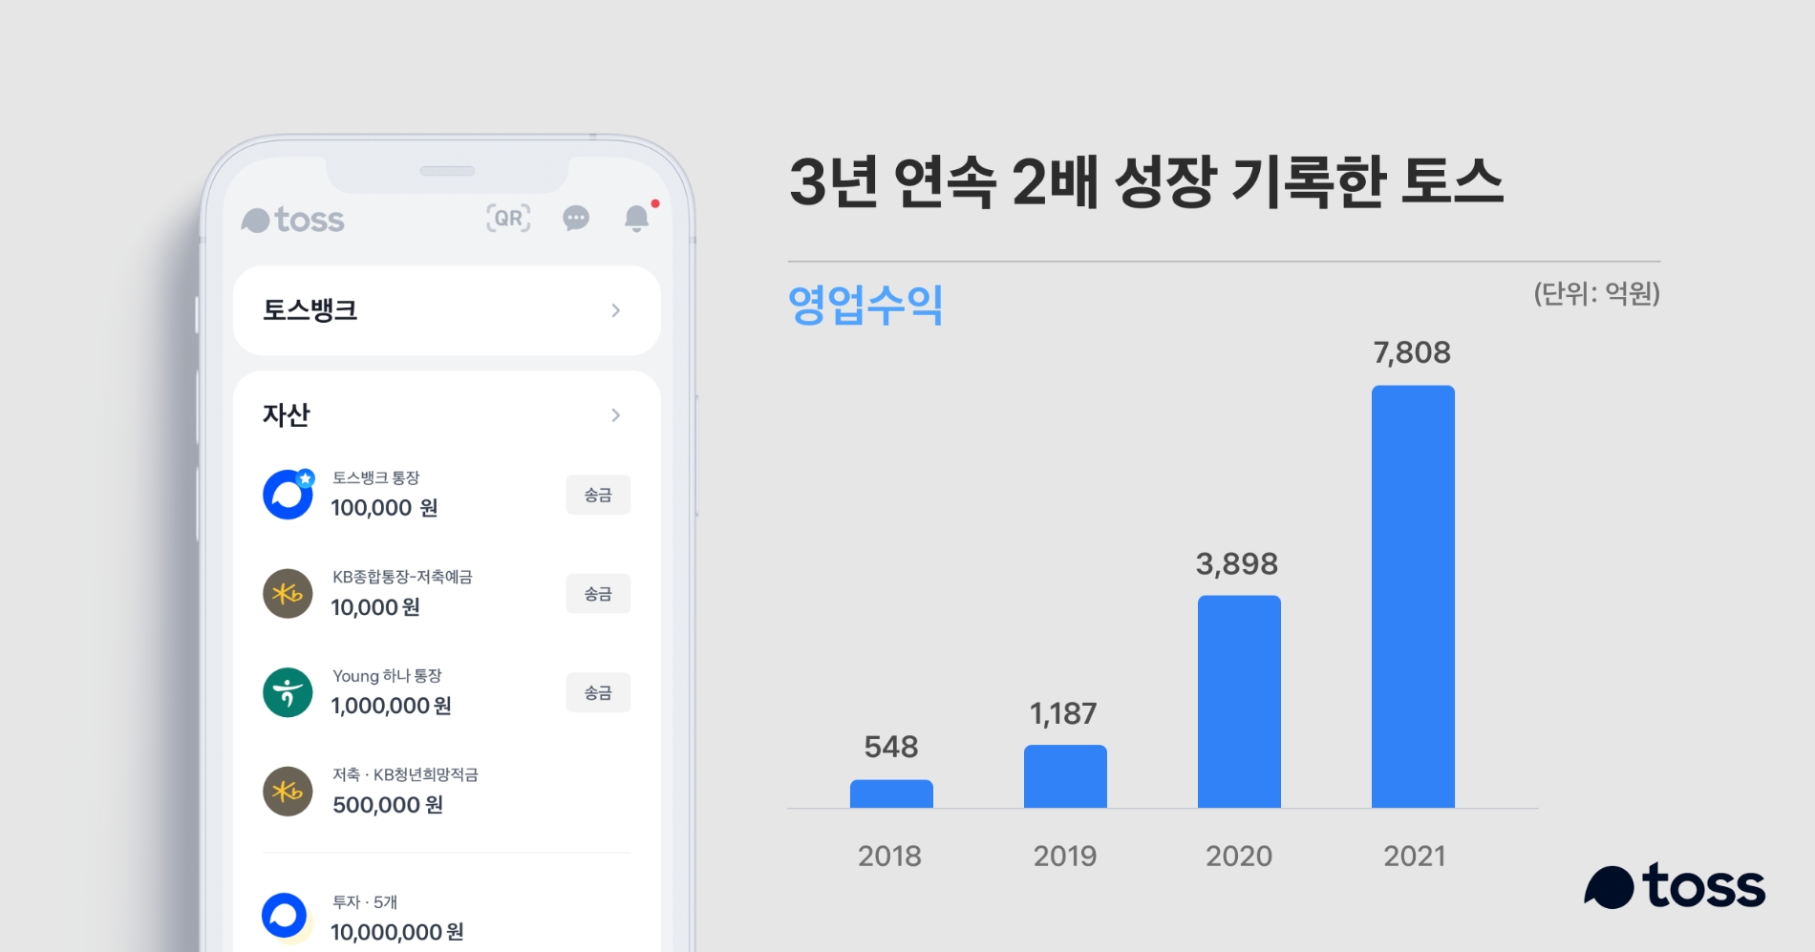This screenshot has height=952, width=1815.
Task: Tap the 투자 blue account icon
Action: pos(286,914)
